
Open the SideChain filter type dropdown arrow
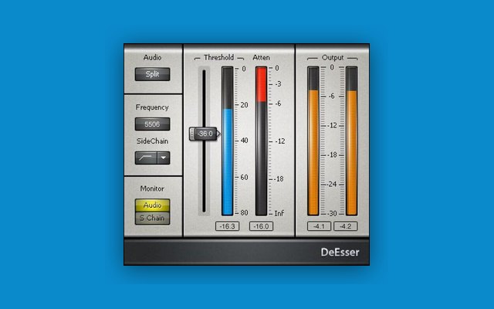tap(164, 158)
